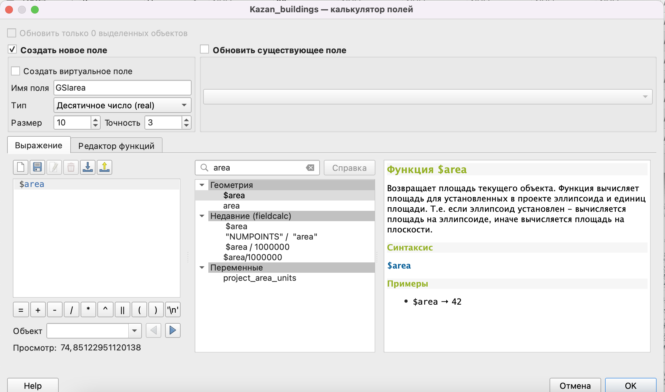Image resolution: width=665 pixels, height=392 pixels.
Task: Increase the Точность precision stepper
Action: click(x=186, y=120)
